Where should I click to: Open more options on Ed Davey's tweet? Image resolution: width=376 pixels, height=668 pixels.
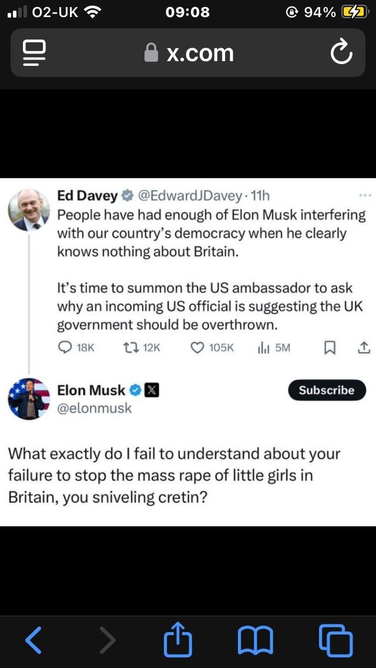(365, 195)
